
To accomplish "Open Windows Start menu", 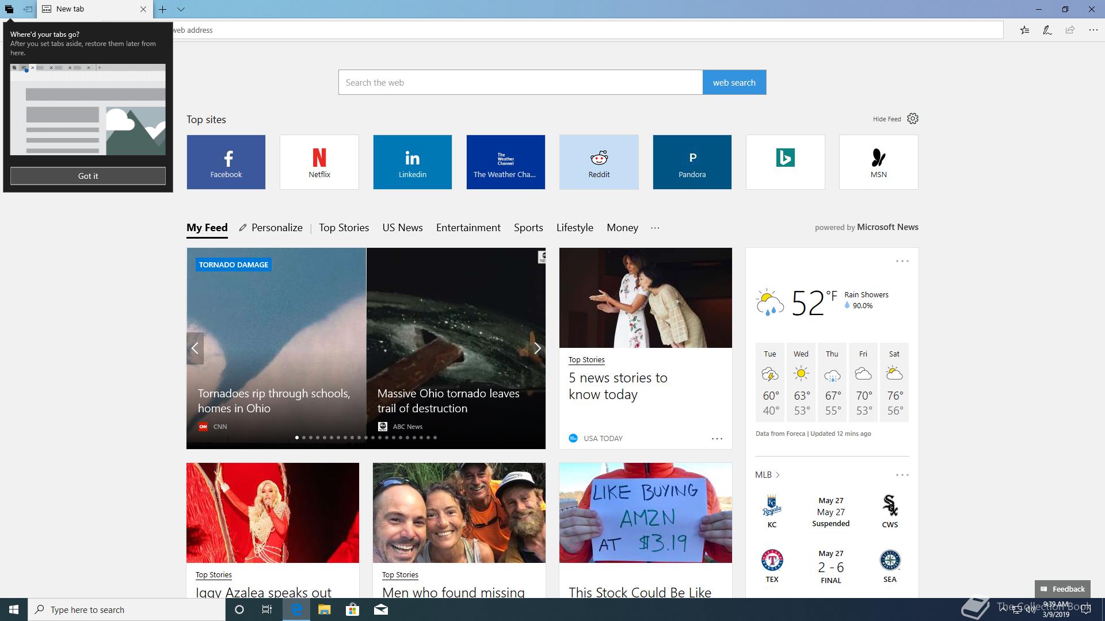I will point(14,609).
